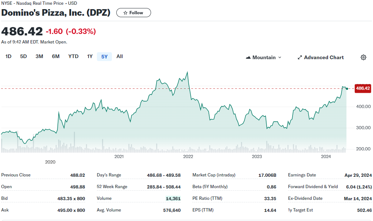Image resolution: width=373 pixels, height=221 pixels.
Task: Show the All time range
Action: (x=120, y=57)
